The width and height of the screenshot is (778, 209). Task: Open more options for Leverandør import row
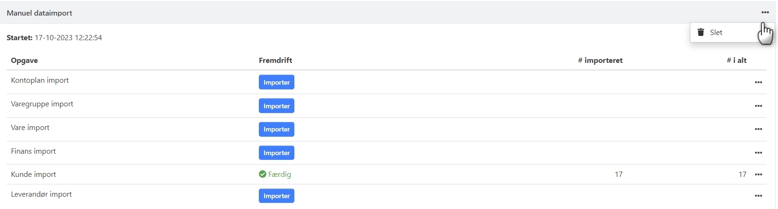point(758,196)
